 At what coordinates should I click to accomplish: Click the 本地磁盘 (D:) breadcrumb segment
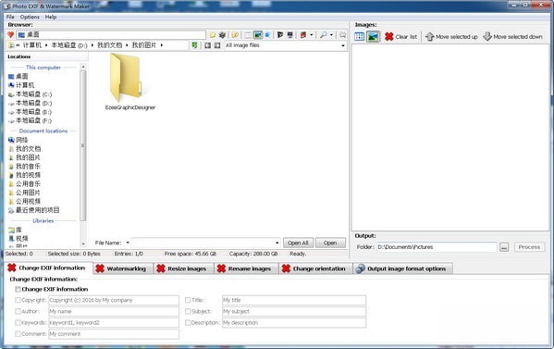[x=69, y=45]
